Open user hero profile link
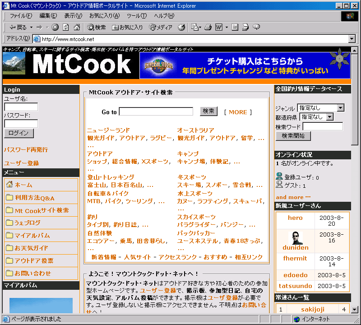The width and height of the screenshot is (361, 325). click(295, 218)
